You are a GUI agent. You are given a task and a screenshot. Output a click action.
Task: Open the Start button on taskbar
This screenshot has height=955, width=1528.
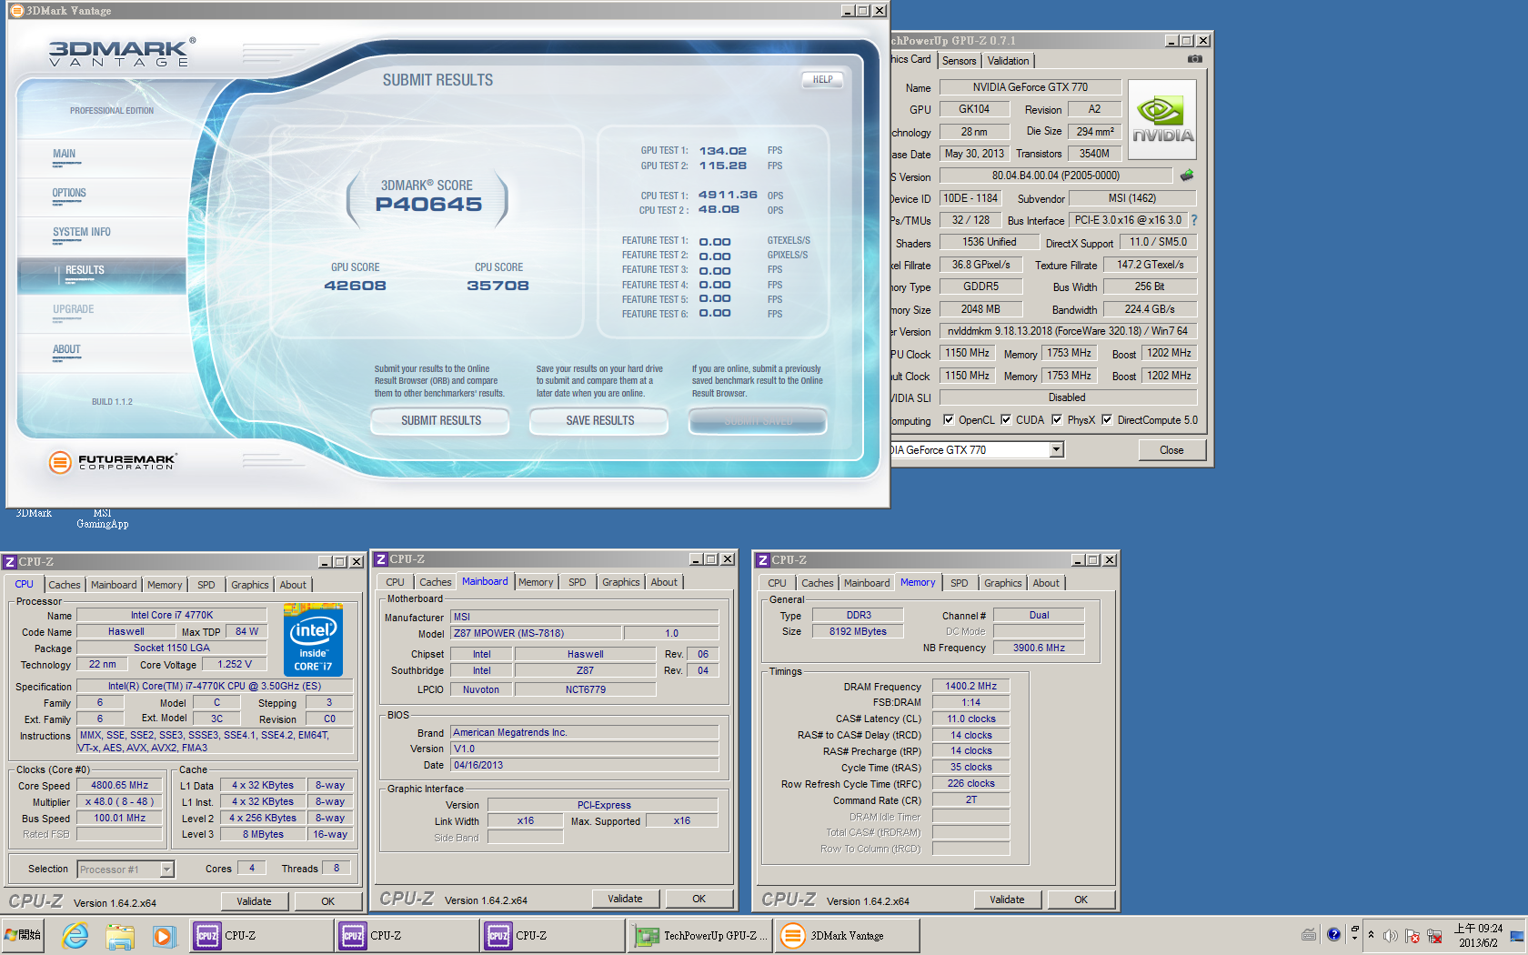coord(22,935)
